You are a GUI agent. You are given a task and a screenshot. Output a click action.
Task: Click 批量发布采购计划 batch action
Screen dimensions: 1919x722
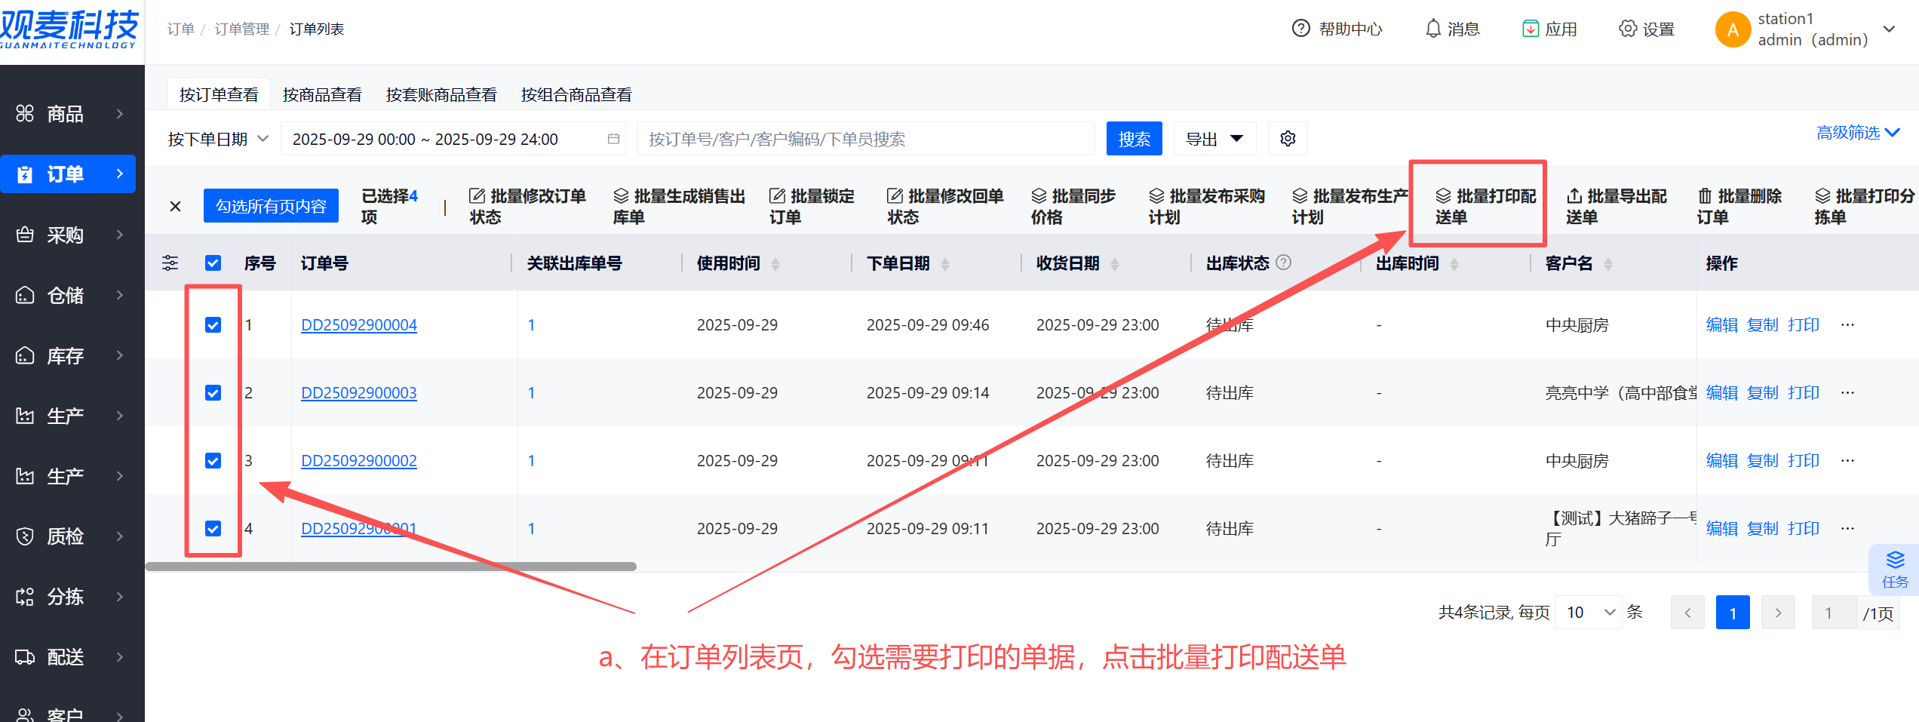coord(1206,206)
